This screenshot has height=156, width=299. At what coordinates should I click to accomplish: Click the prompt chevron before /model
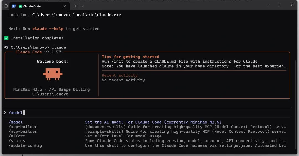point(5,113)
